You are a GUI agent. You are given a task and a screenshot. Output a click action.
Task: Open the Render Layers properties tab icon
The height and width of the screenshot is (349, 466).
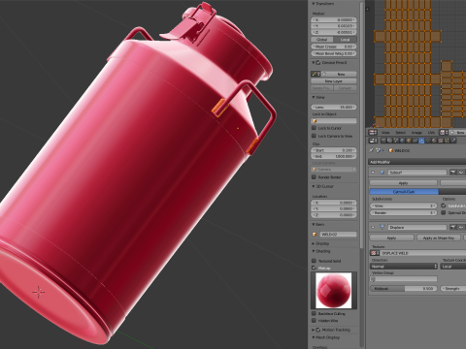(389, 141)
